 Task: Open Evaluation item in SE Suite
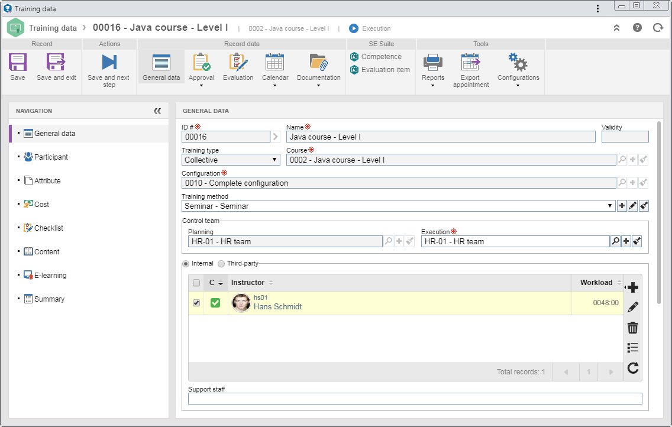380,69
